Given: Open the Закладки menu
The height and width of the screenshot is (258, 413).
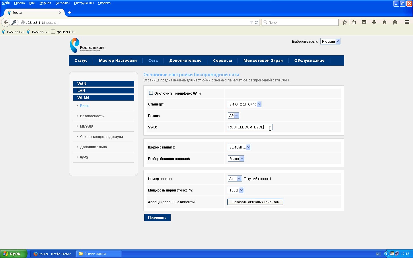Looking at the screenshot, I should coord(63,3).
